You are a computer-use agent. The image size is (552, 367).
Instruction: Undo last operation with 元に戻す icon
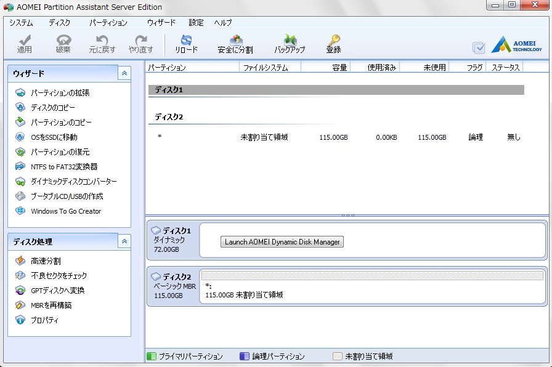102,44
